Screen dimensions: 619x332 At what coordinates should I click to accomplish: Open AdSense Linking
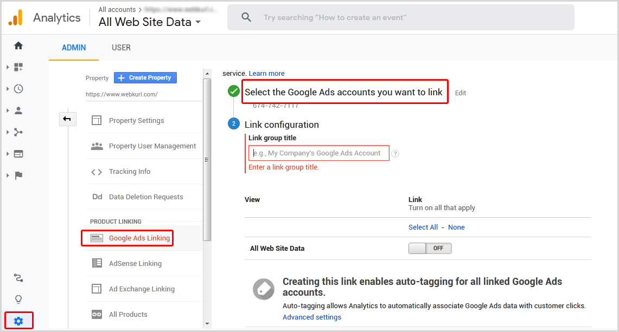pos(136,263)
